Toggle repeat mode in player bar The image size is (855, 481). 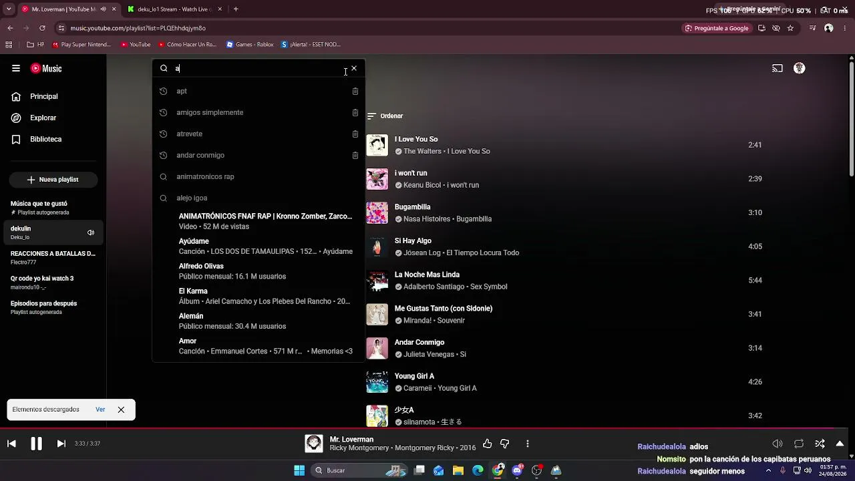(799, 444)
